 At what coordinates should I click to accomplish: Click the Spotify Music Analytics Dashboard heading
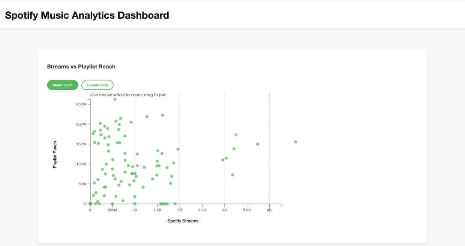coord(87,15)
